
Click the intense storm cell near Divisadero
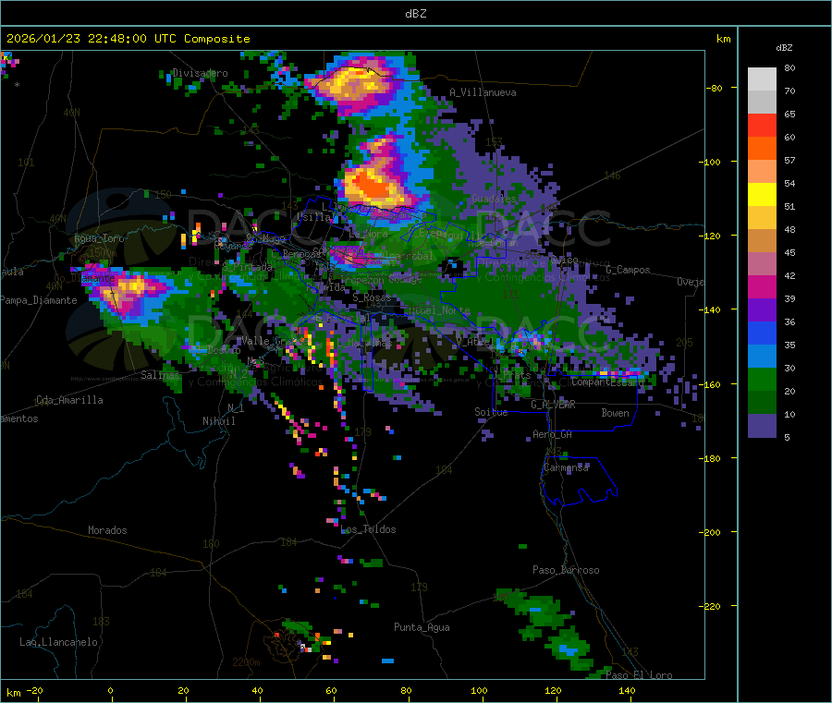click(354, 83)
